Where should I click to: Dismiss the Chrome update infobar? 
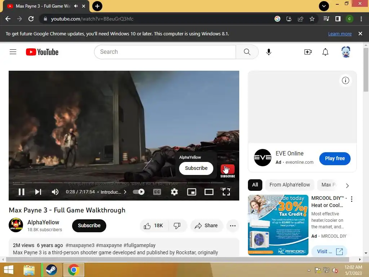360,34
